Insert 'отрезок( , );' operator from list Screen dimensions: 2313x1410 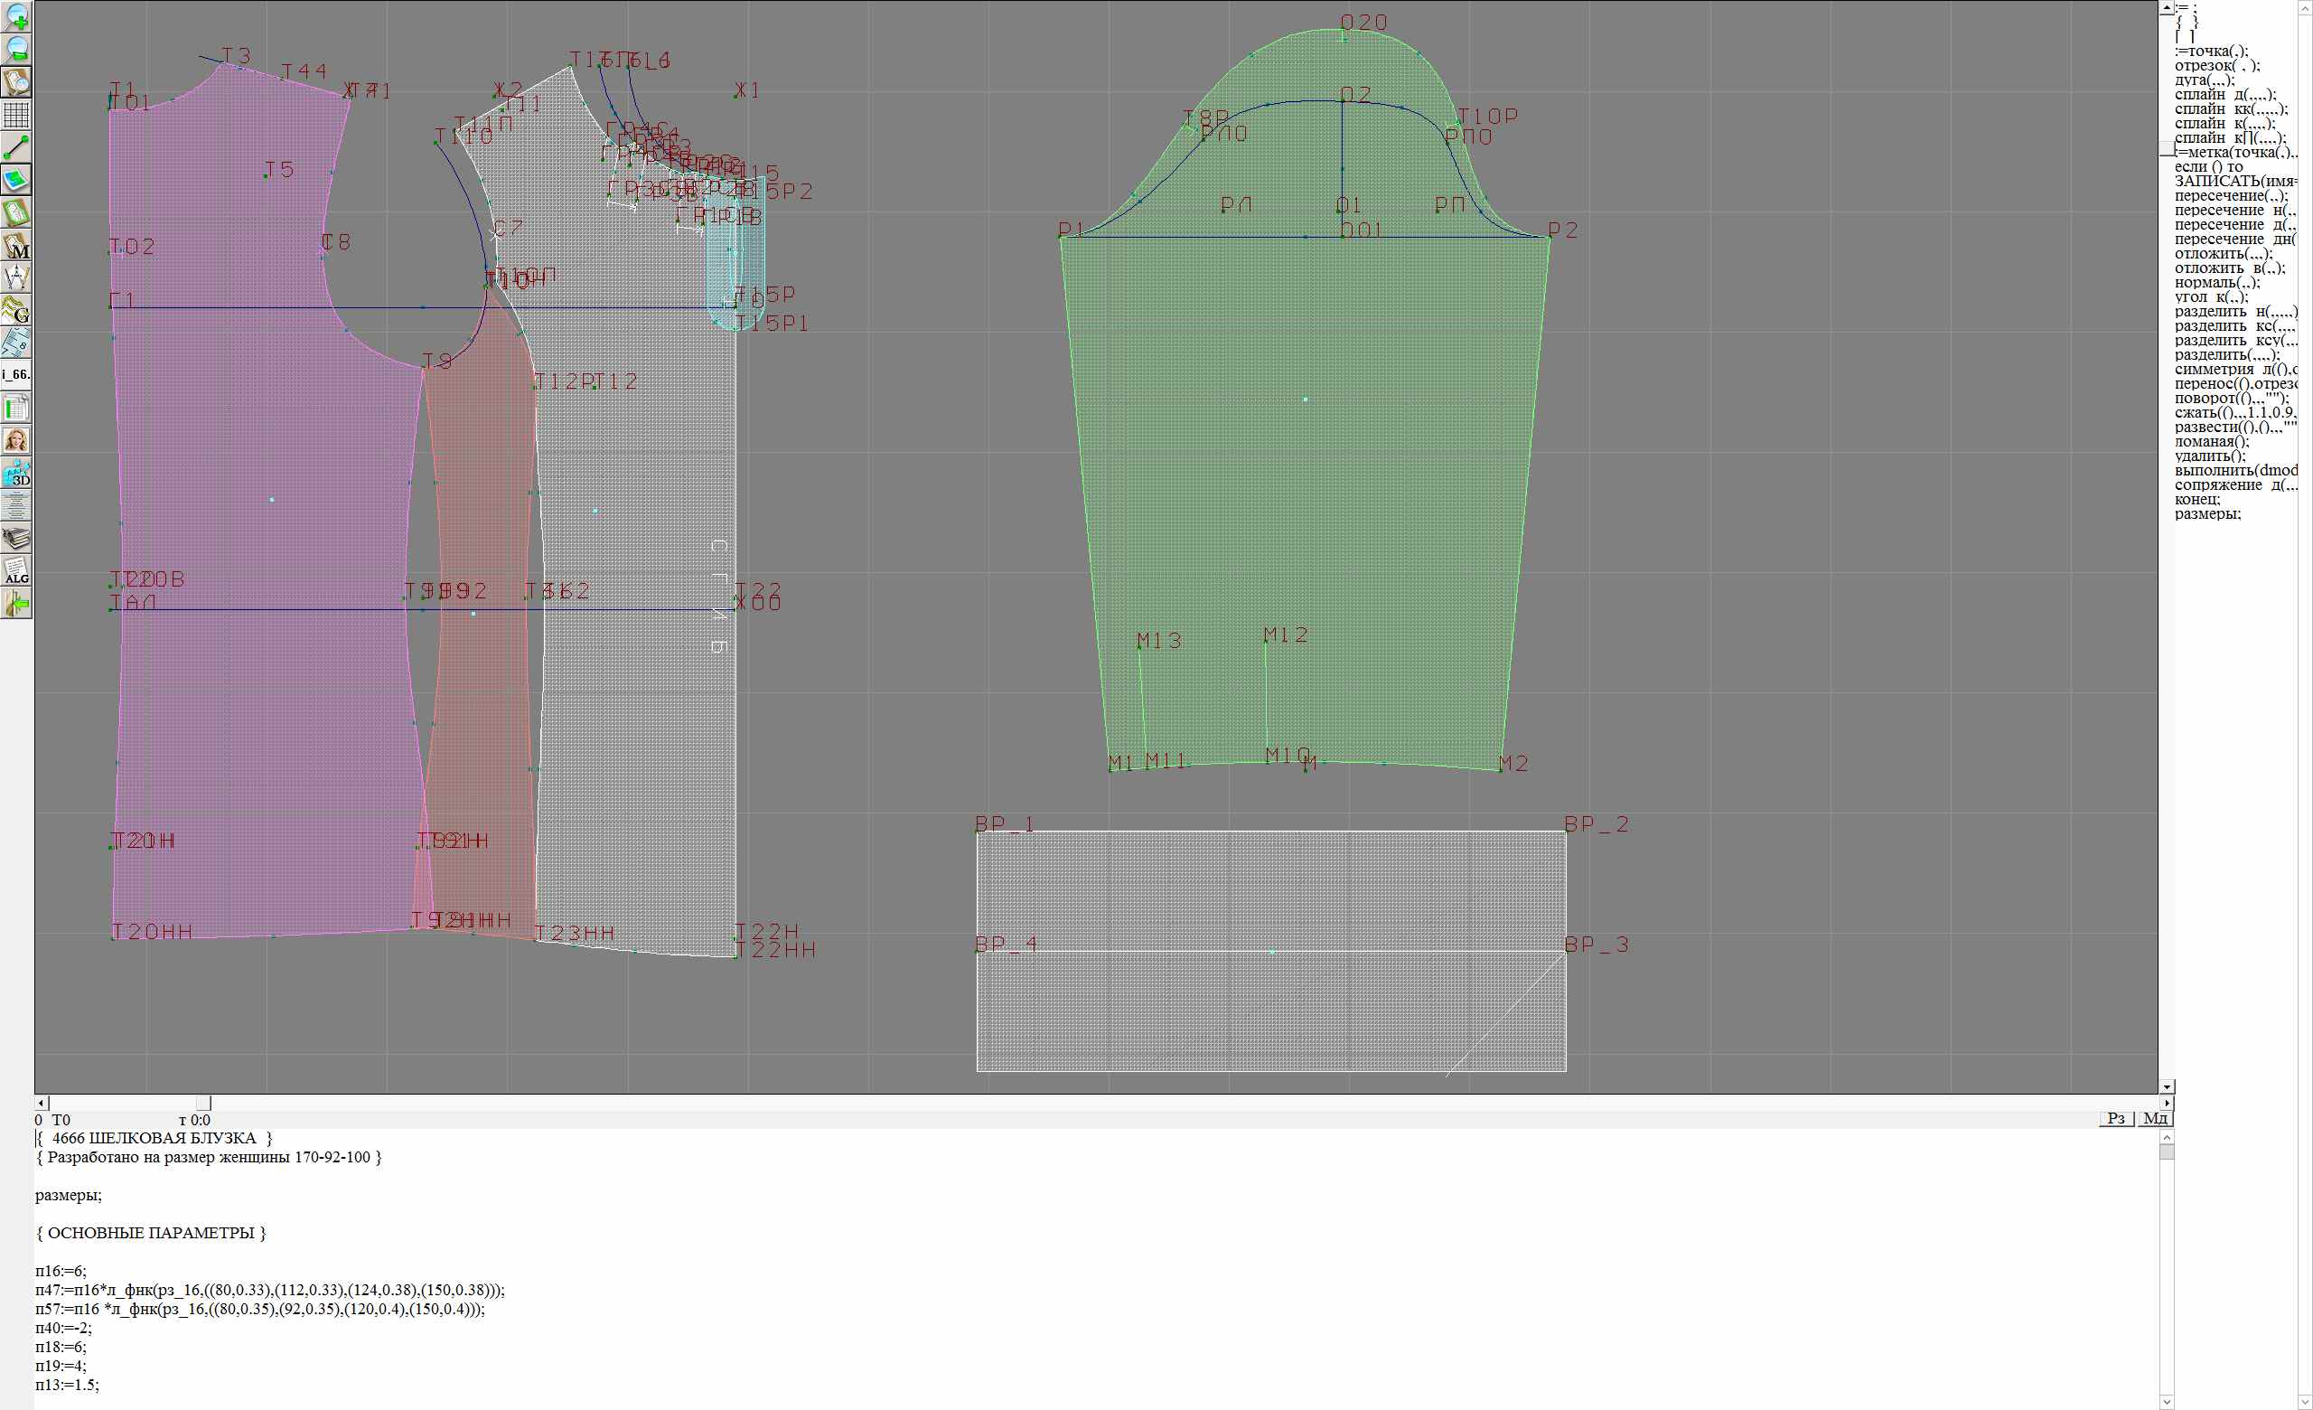click(2217, 66)
